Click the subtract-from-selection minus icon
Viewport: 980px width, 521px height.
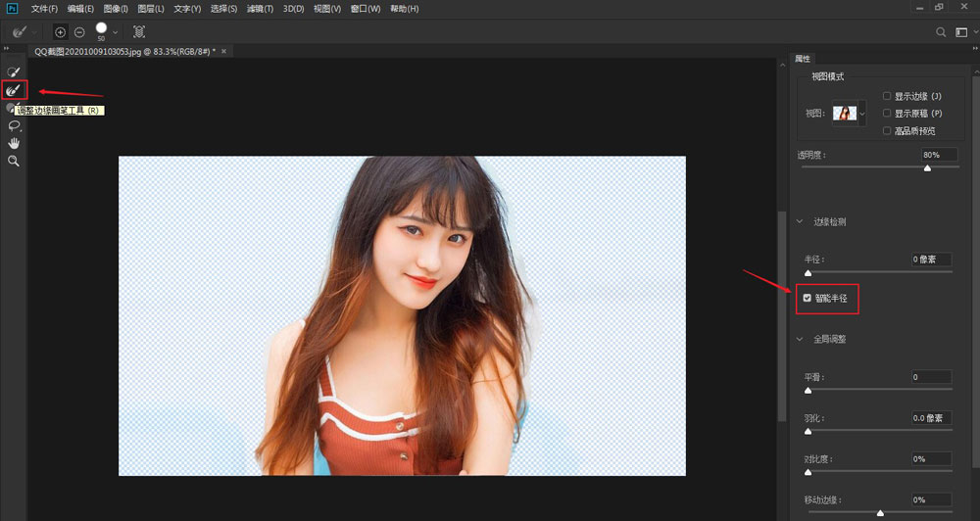pyautogui.click(x=79, y=32)
